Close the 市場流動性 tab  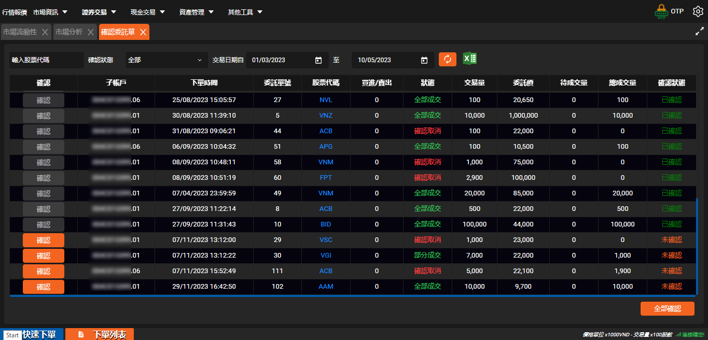click(45, 32)
